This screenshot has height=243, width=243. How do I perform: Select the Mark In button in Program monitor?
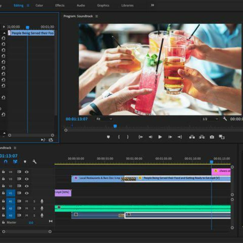click(x=119, y=138)
